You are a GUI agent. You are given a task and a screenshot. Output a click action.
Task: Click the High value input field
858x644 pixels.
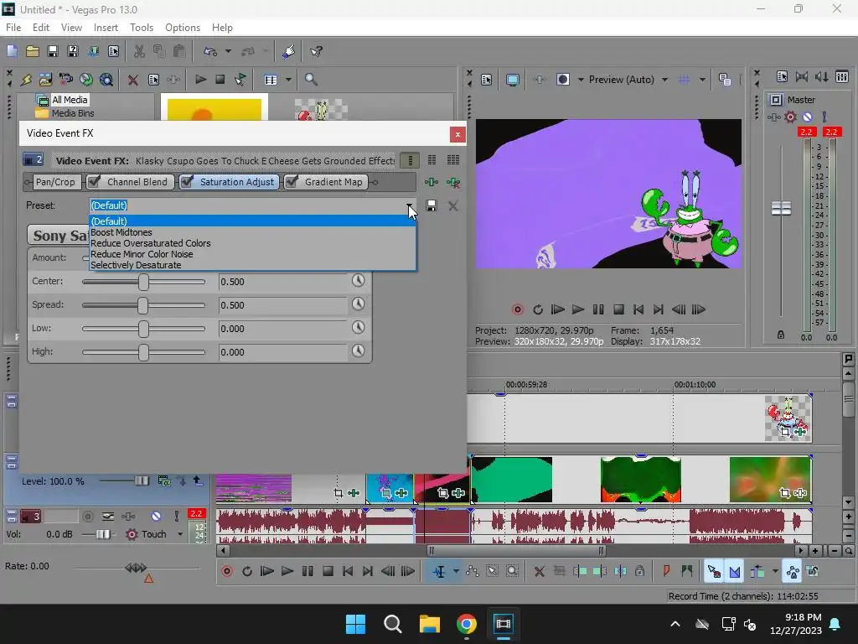pos(282,352)
